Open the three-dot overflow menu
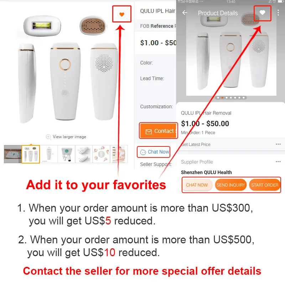 coord(278,13)
